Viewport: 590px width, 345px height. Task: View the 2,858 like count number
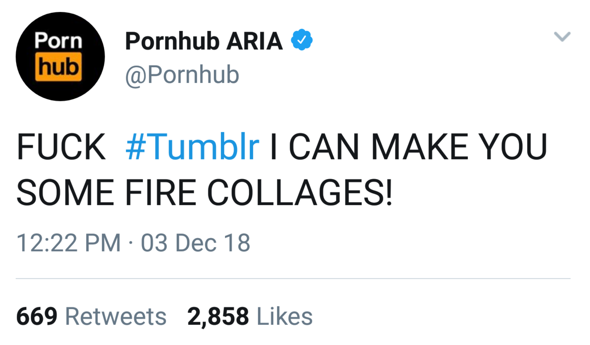tap(218, 316)
